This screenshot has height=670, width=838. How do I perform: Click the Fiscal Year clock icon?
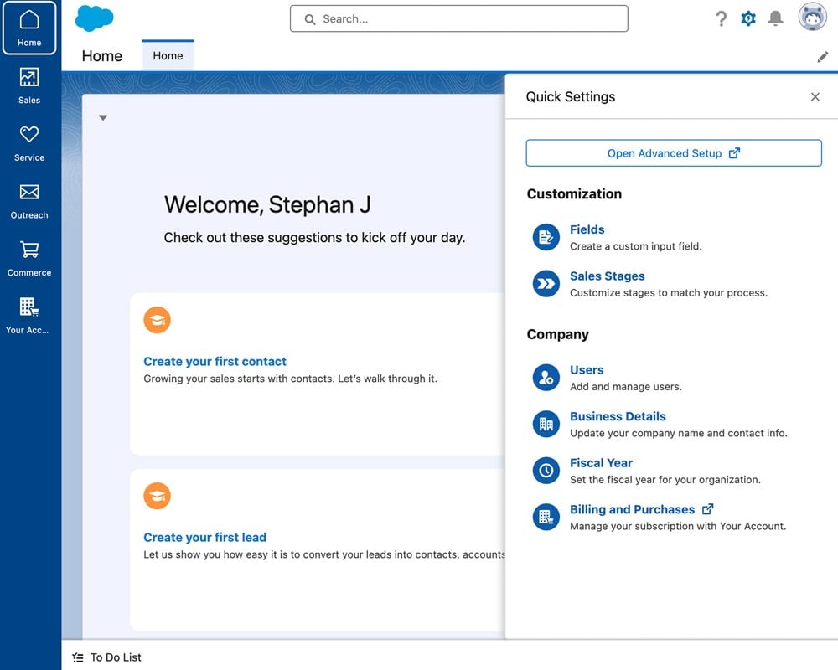pyautogui.click(x=546, y=471)
